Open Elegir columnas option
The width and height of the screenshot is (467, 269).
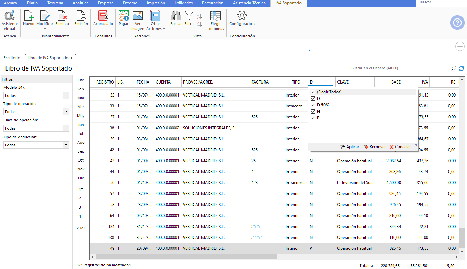216,21
